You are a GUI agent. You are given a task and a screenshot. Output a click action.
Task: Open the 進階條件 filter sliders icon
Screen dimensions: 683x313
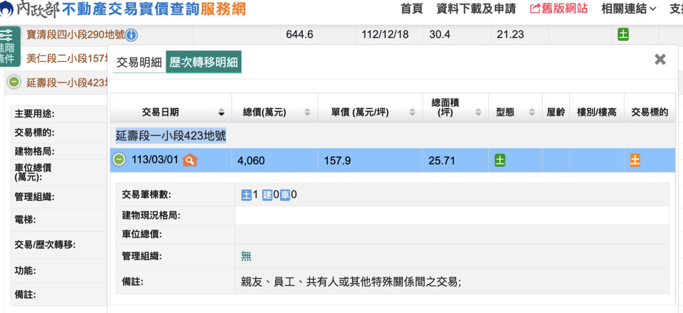pyautogui.click(x=6, y=35)
